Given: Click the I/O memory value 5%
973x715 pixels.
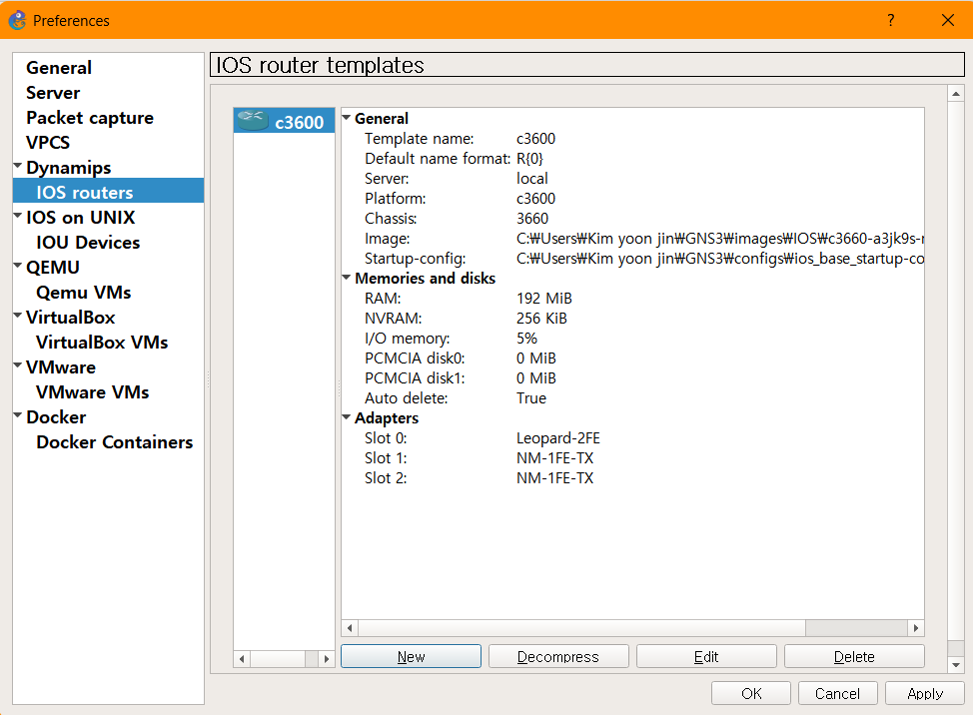Looking at the screenshot, I should point(526,339).
